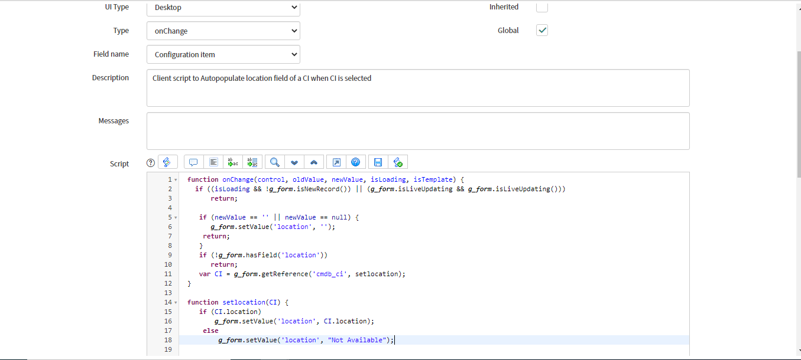Open the UI Type dropdown
This screenshot has width=801, height=360.
tap(223, 8)
